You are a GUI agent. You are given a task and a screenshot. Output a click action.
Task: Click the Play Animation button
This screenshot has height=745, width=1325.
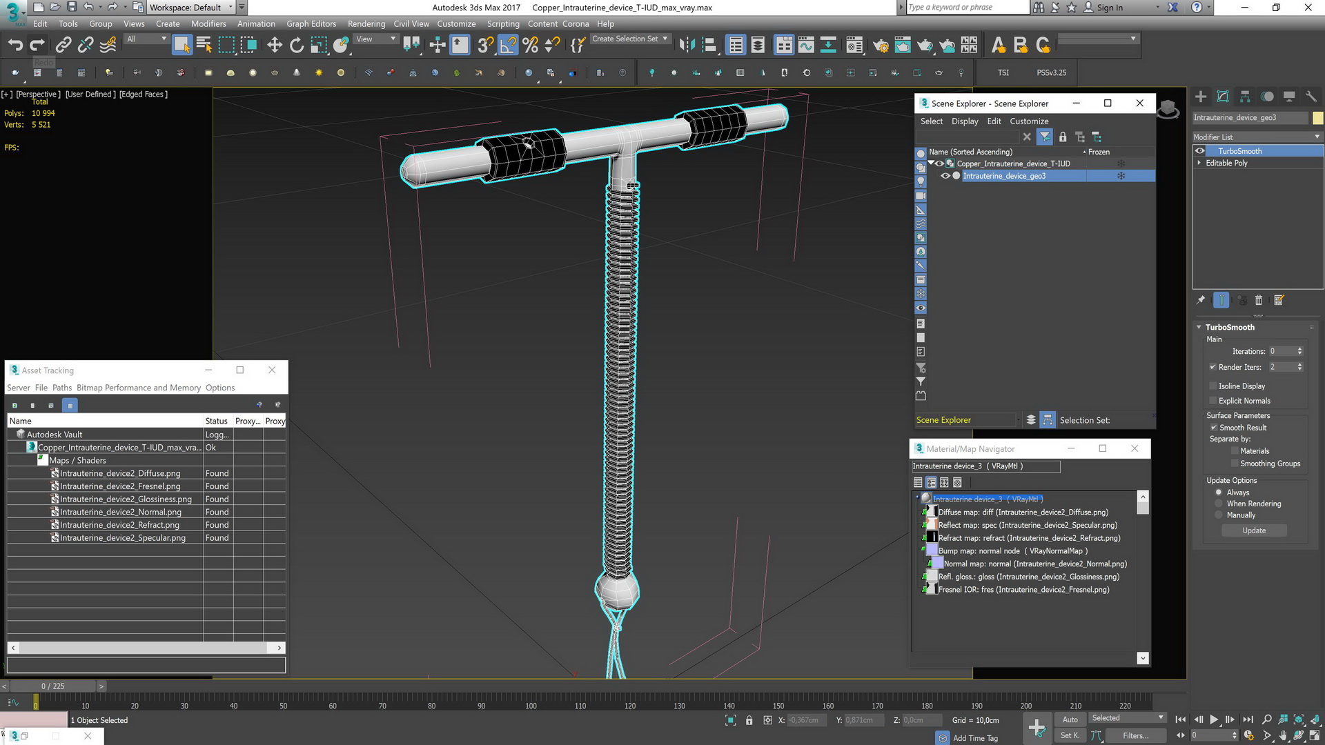coord(1214,719)
